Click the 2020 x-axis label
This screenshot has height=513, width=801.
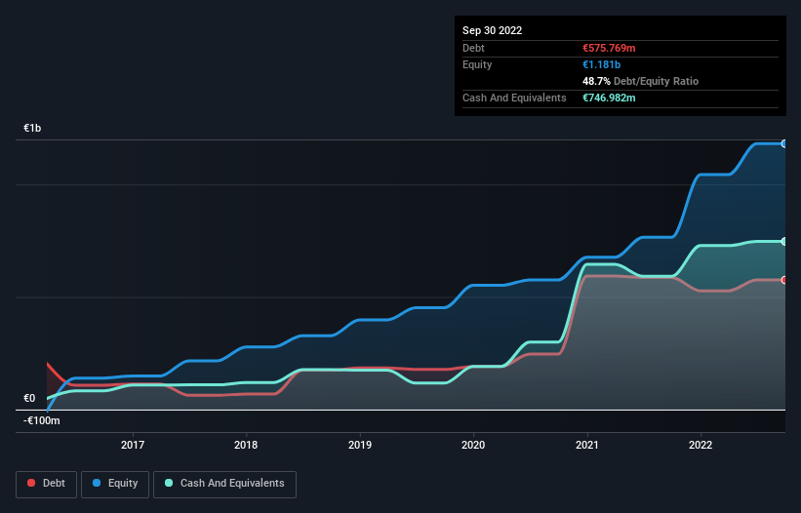pos(473,445)
